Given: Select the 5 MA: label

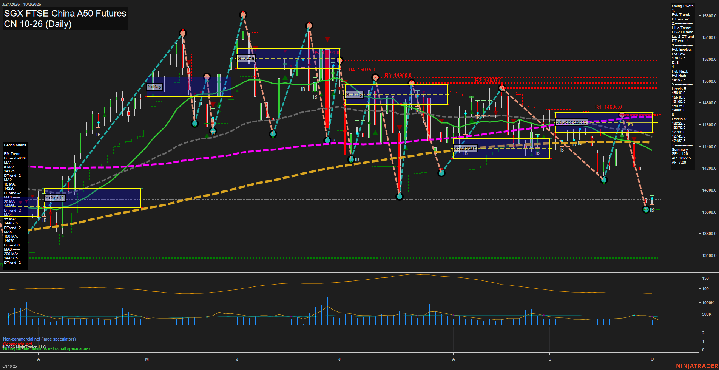Looking at the screenshot, I should [x=9, y=167].
